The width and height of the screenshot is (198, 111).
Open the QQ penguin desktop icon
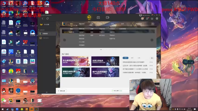point(4,91)
